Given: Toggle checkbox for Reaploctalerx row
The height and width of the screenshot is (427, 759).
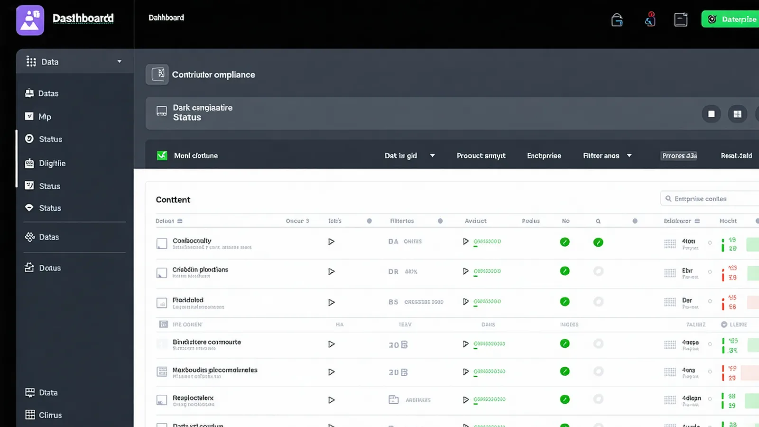Looking at the screenshot, I should point(162,400).
